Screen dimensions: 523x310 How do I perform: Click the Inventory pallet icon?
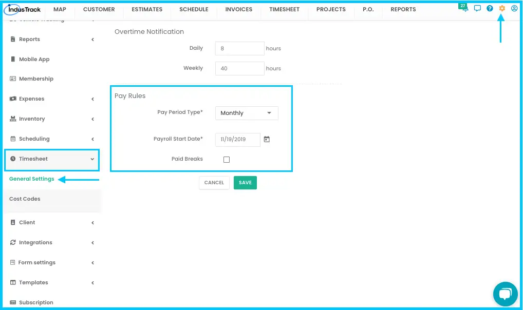click(13, 119)
